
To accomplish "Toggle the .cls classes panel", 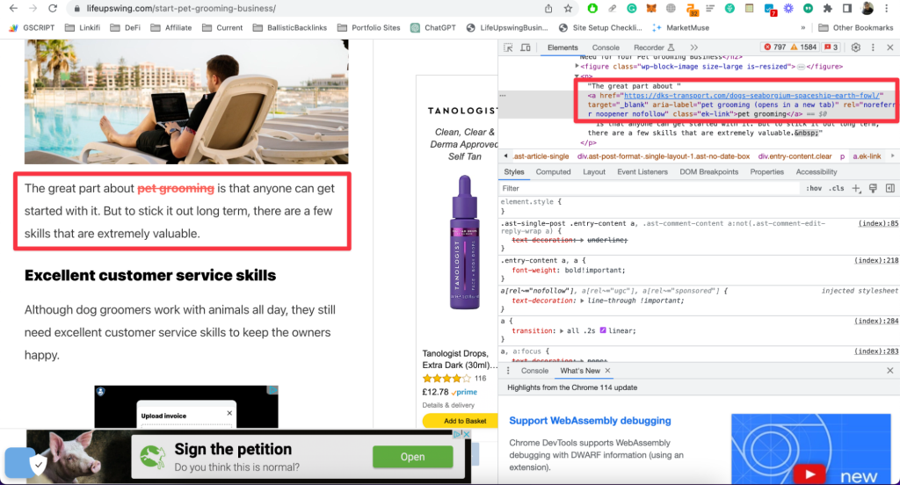I will 837,188.
